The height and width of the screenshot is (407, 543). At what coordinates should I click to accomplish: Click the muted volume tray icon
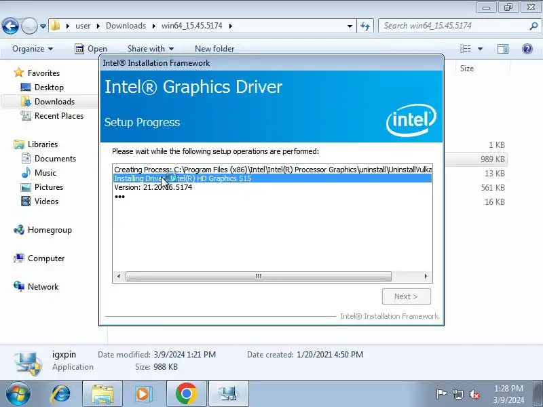point(474,394)
